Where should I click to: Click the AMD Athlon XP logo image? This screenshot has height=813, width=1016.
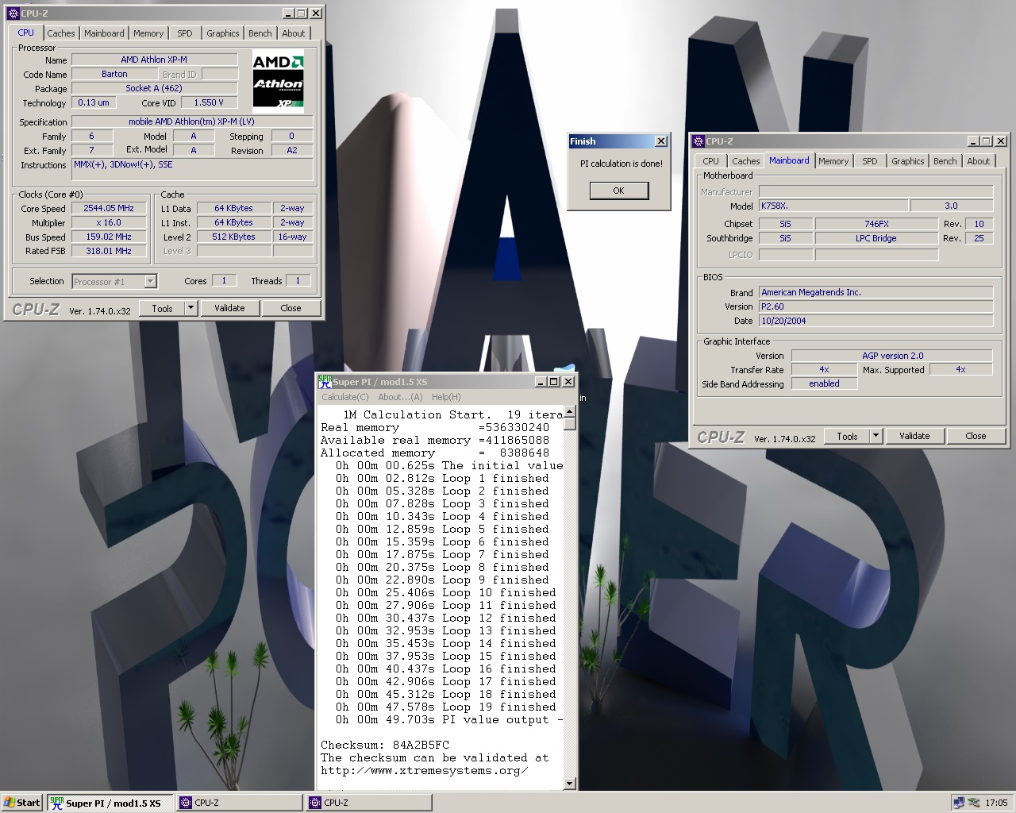click(x=278, y=82)
